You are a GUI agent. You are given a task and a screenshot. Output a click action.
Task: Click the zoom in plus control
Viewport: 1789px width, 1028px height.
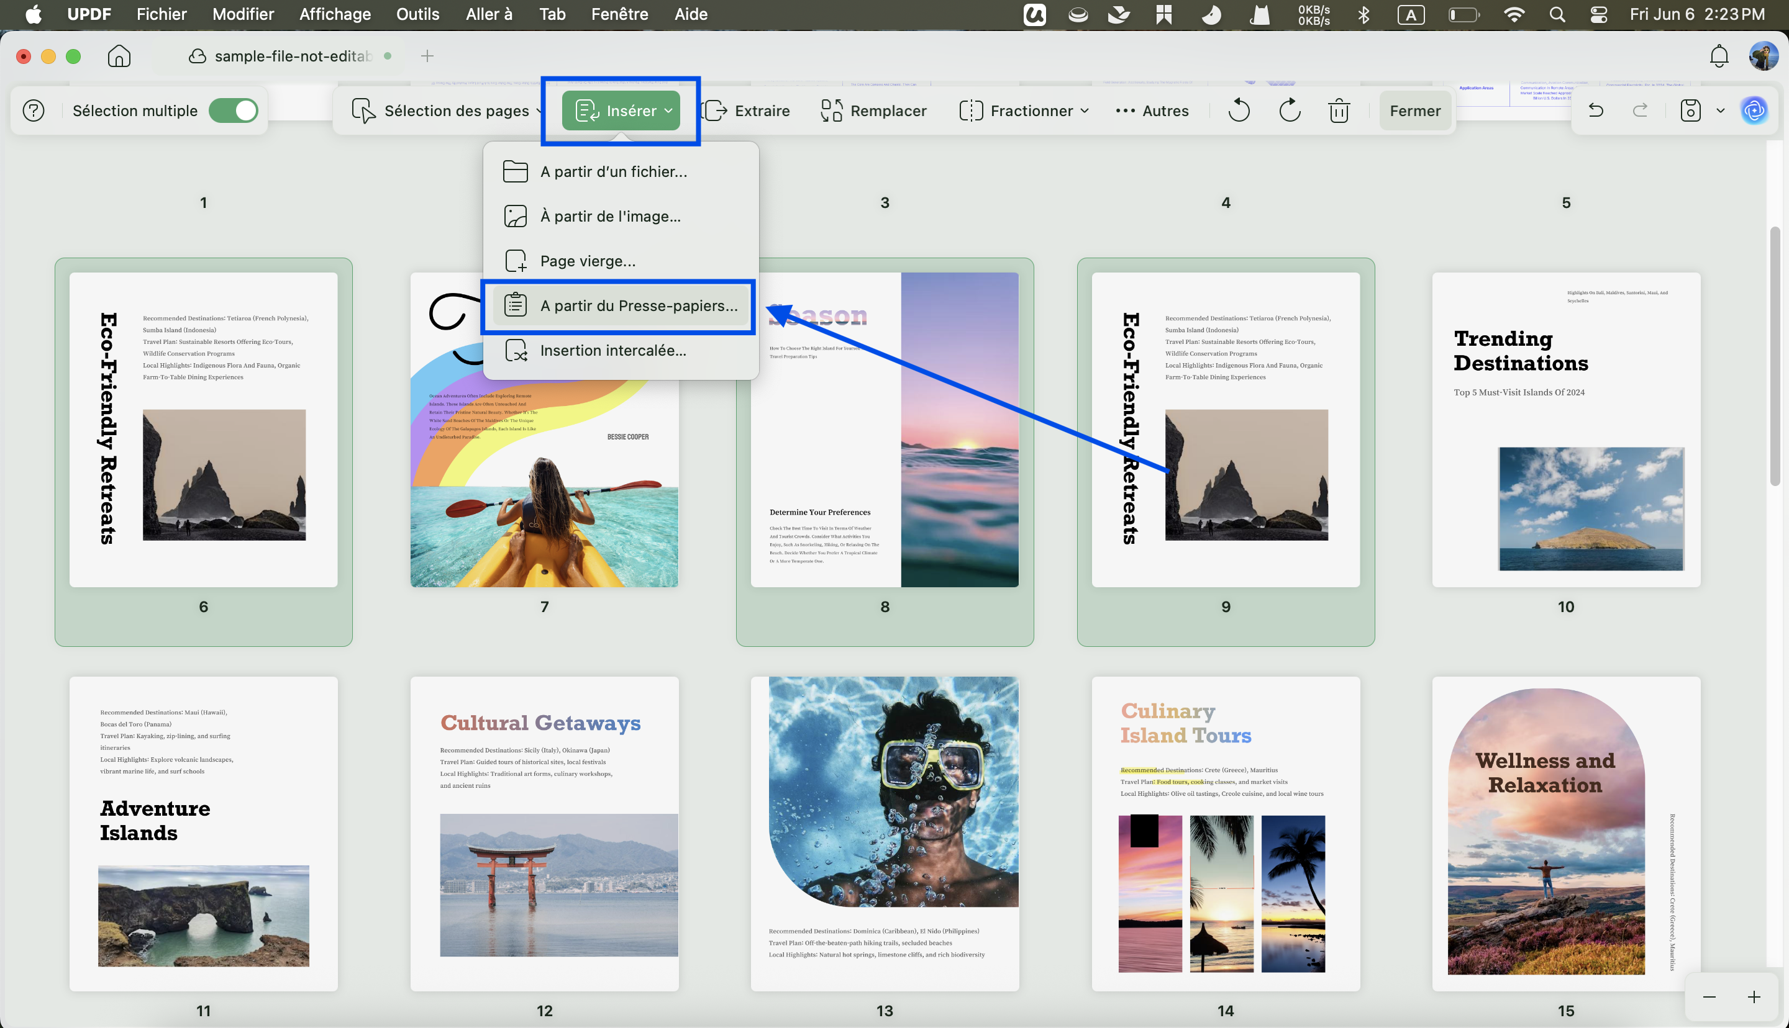coord(1754,997)
